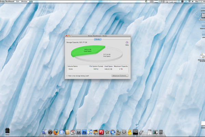Launch Dashboard gauge icon in dock
Image resolution: width=205 pixels, height=137 pixels.
coord(50,132)
